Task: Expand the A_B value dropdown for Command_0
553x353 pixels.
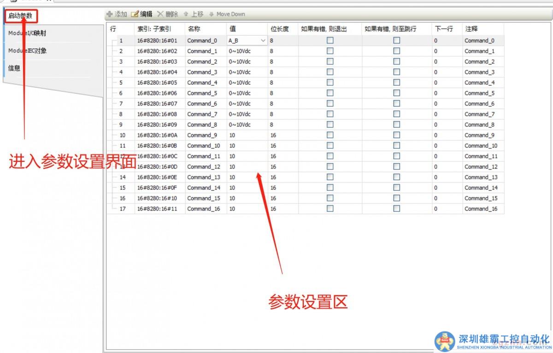Action: (263, 41)
